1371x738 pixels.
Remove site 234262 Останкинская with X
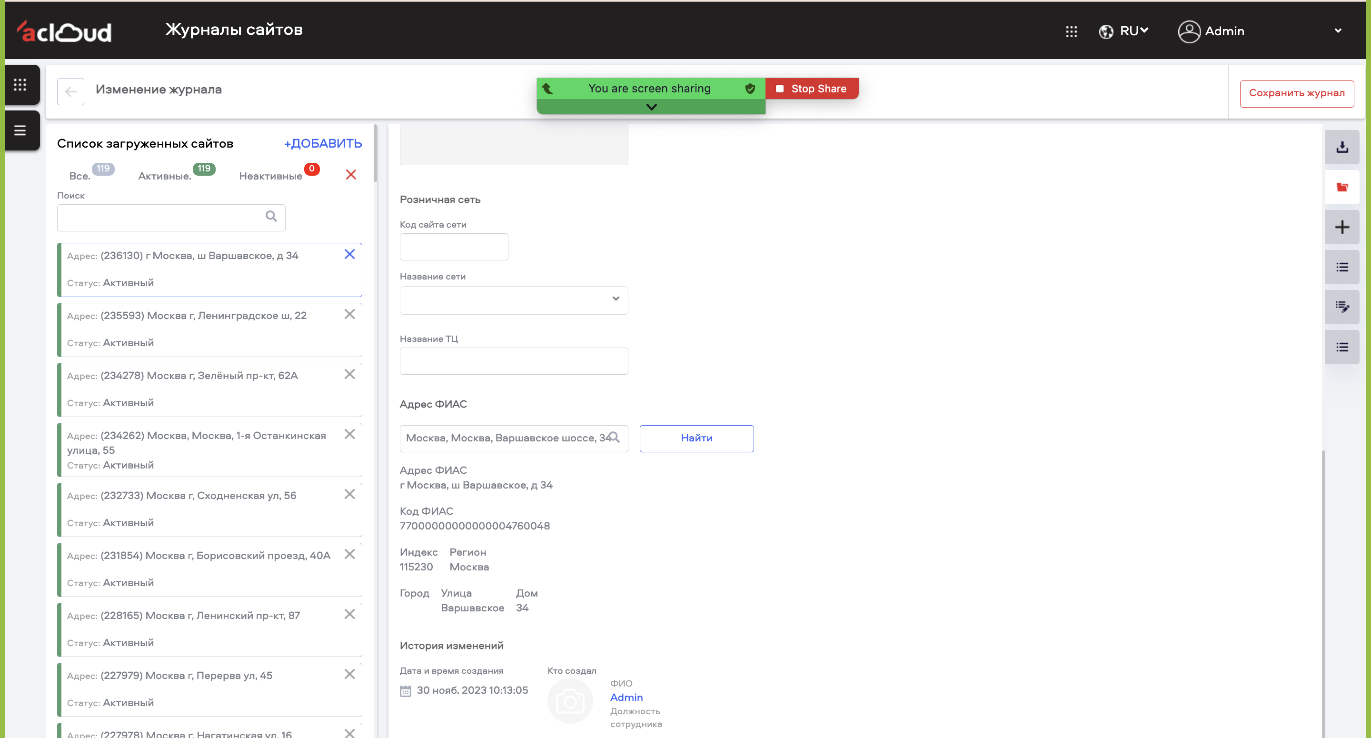point(349,434)
